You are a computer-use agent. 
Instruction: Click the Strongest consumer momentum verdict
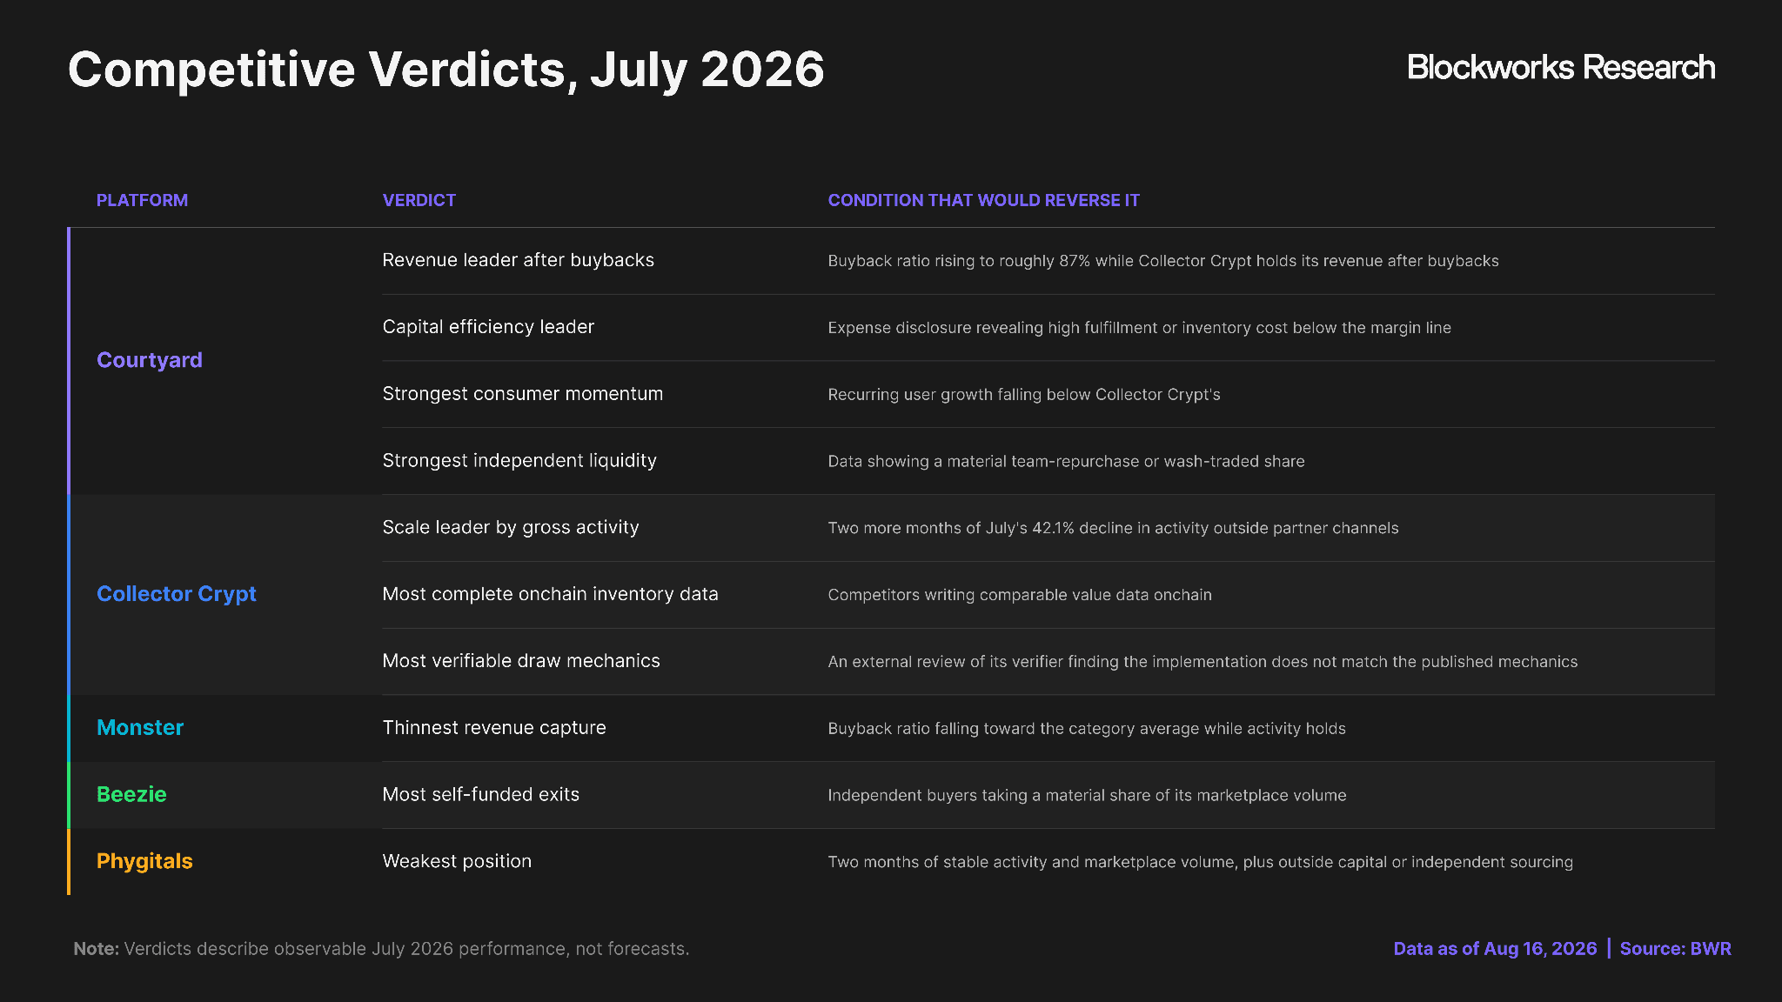[523, 394]
